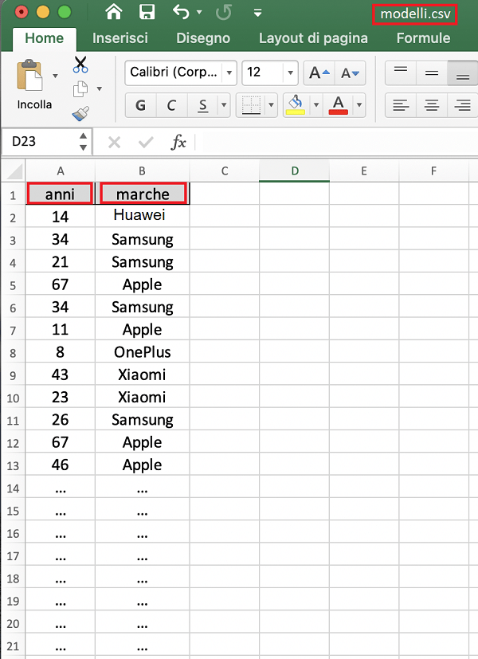Image resolution: width=478 pixels, height=659 pixels.
Task: Toggle bold with the G button
Action: pos(141,105)
